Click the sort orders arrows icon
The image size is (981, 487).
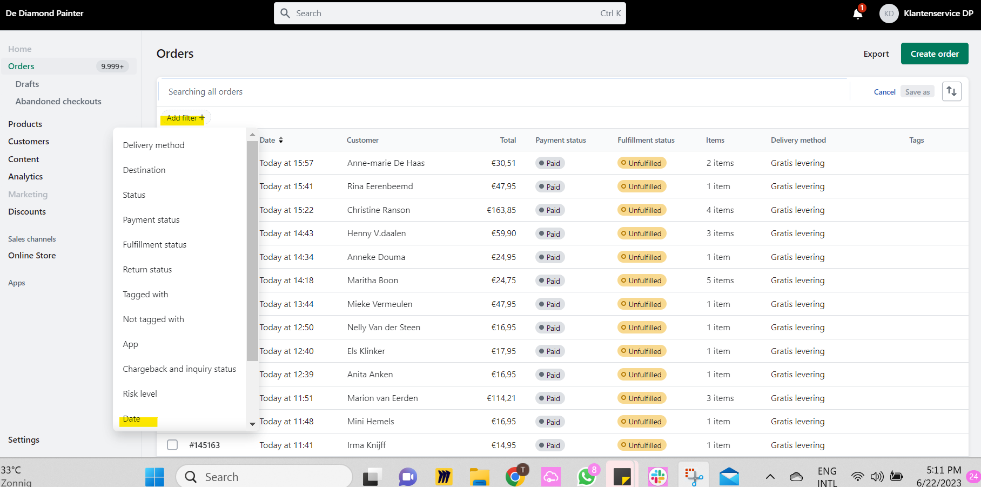click(951, 91)
